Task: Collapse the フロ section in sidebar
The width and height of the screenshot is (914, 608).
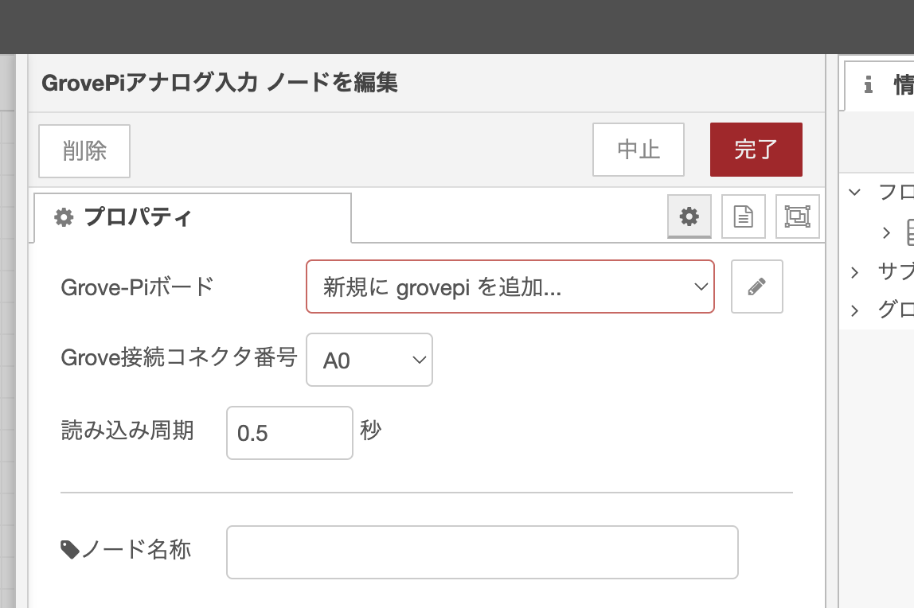Action: coord(853,192)
